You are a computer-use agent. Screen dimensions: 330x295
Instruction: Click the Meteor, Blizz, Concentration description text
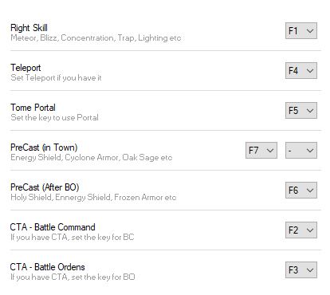pyautogui.click(x=96, y=38)
